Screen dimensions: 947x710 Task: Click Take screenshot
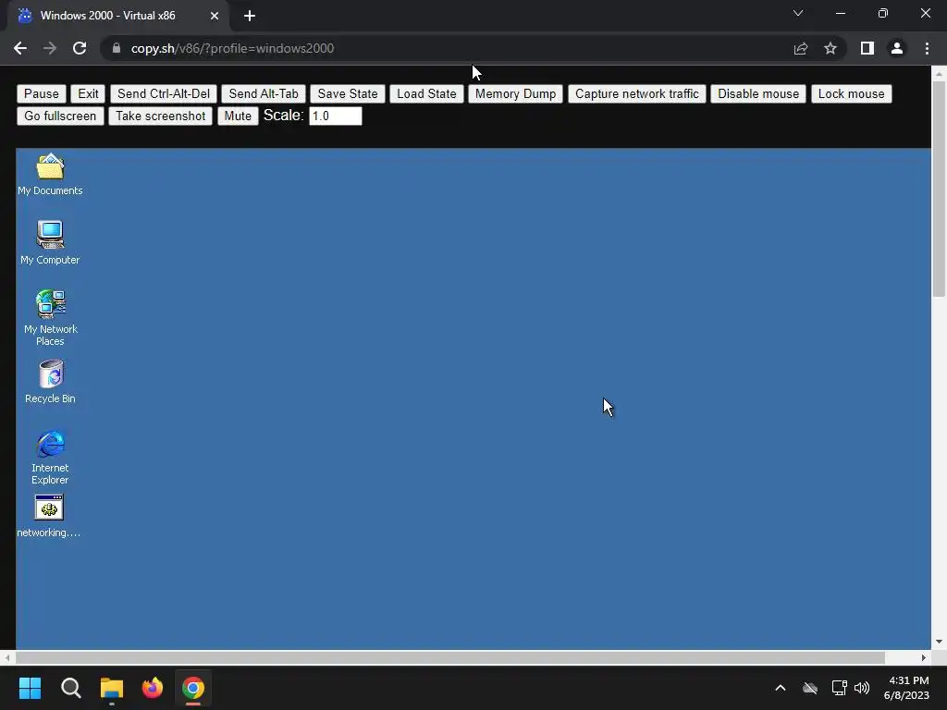[x=160, y=116]
